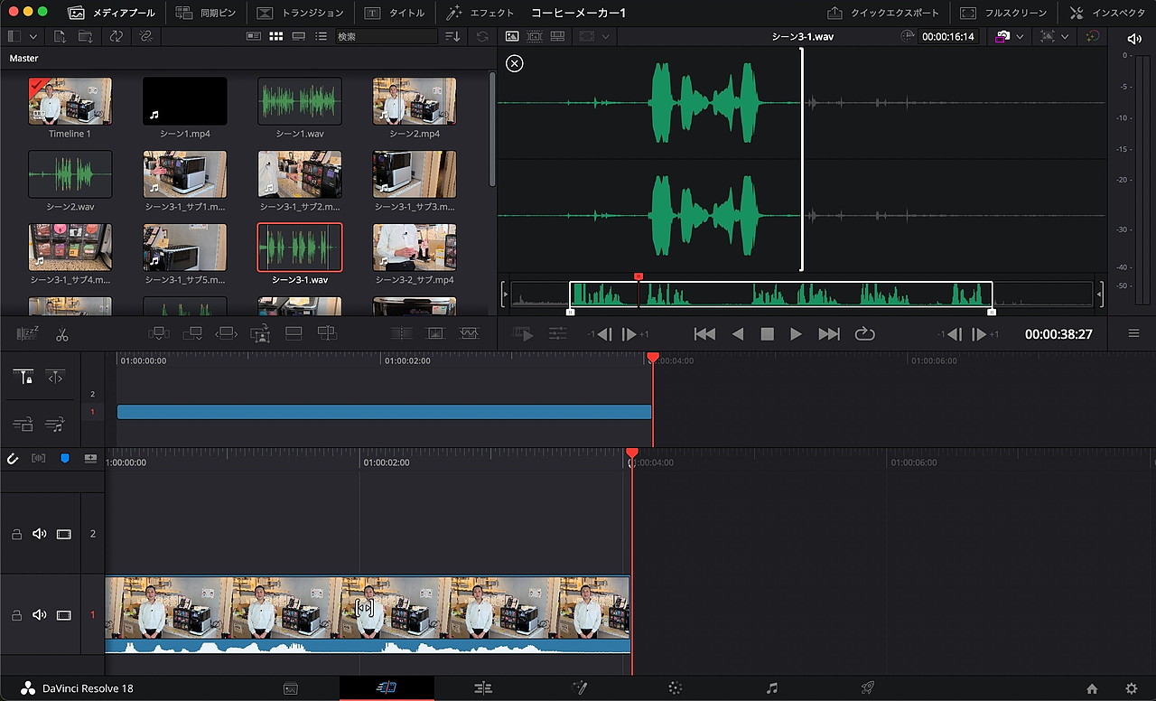Click the クイックエクスポート button
Image resolution: width=1156 pixels, height=701 pixels.
883,13
